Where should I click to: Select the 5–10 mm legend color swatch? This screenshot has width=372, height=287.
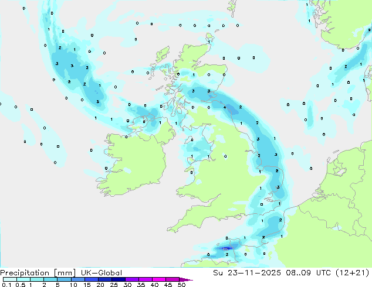click(64, 279)
